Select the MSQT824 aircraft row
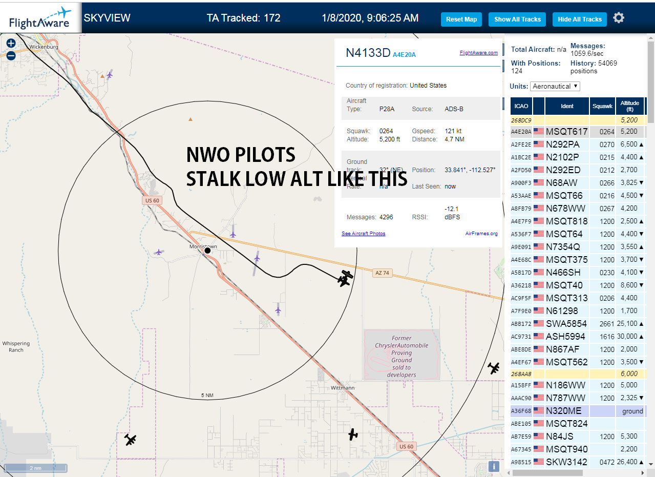Image resolution: width=655 pixels, height=477 pixels. 579,424
